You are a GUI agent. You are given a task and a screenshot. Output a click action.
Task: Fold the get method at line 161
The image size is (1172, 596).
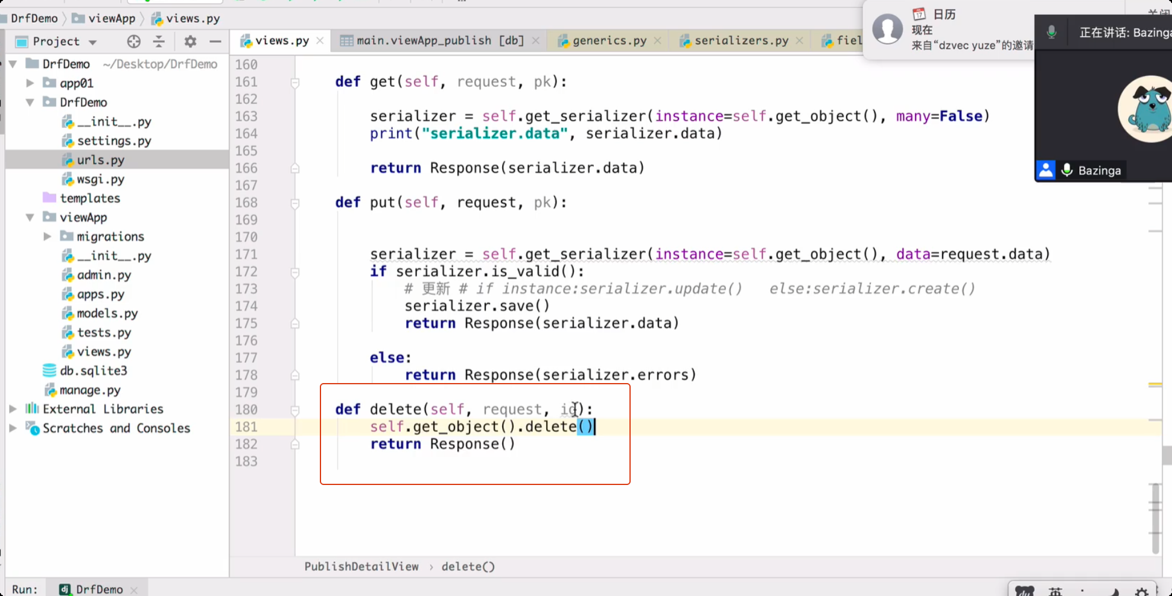[x=295, y=83]
